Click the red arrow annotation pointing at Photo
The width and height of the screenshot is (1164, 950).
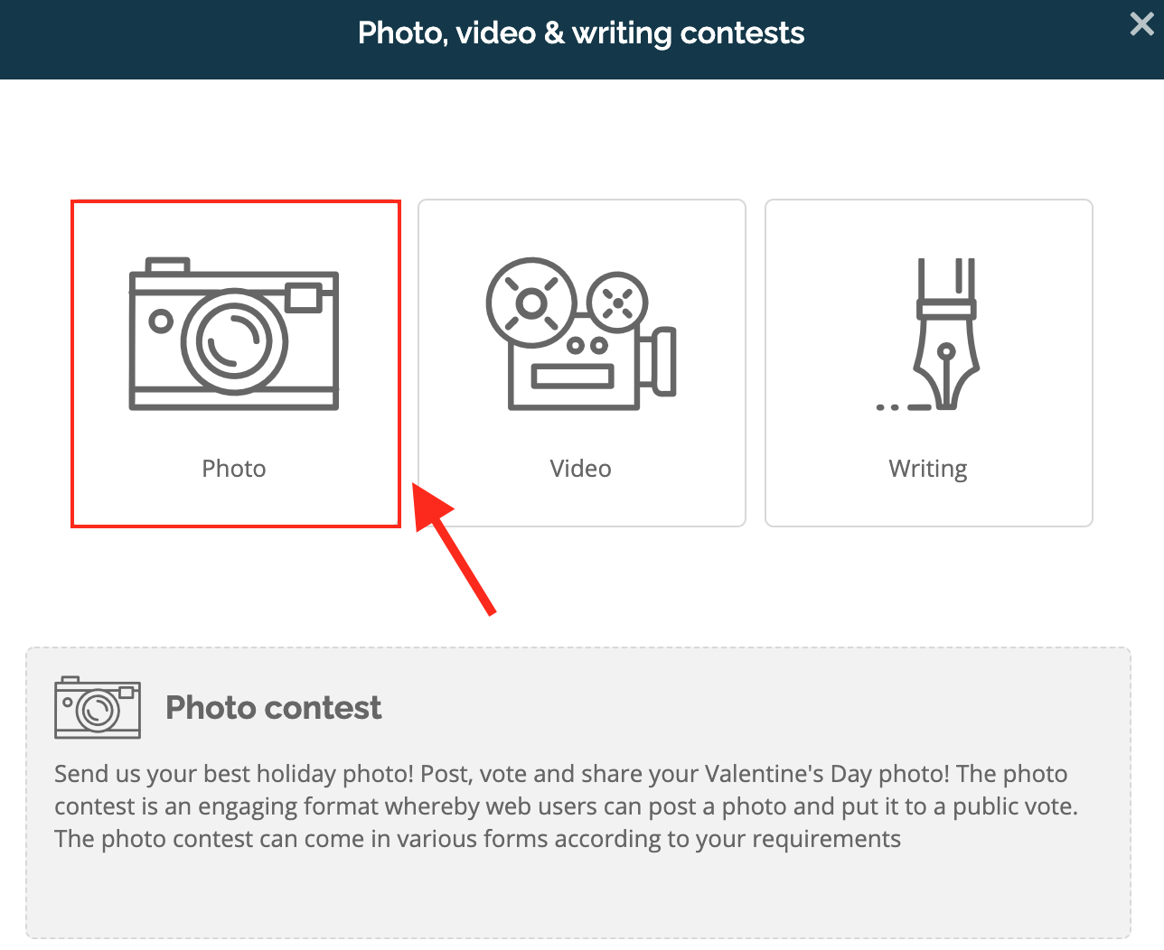coord(454,549)
